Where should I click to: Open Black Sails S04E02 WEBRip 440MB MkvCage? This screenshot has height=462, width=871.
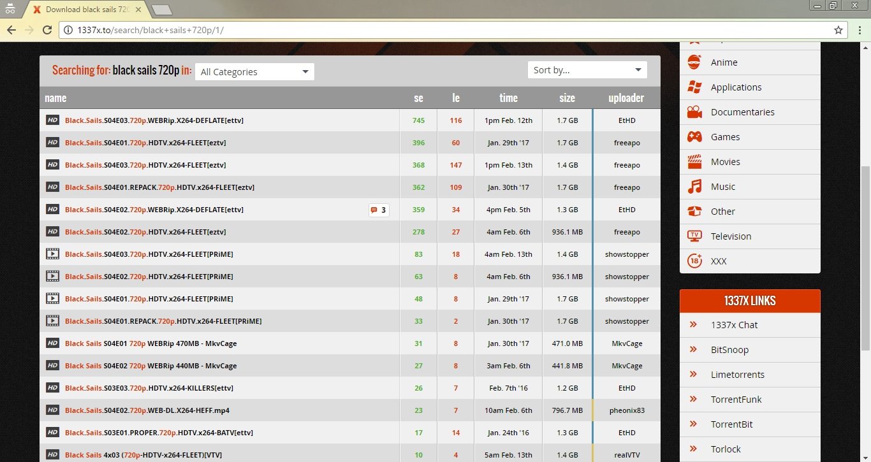(150, 366)
